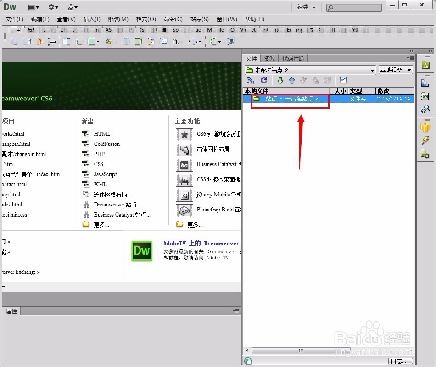Click the search field in application bar
This screenshot has height=367, width=436.
pyautogui.click(x=354, y=7)
